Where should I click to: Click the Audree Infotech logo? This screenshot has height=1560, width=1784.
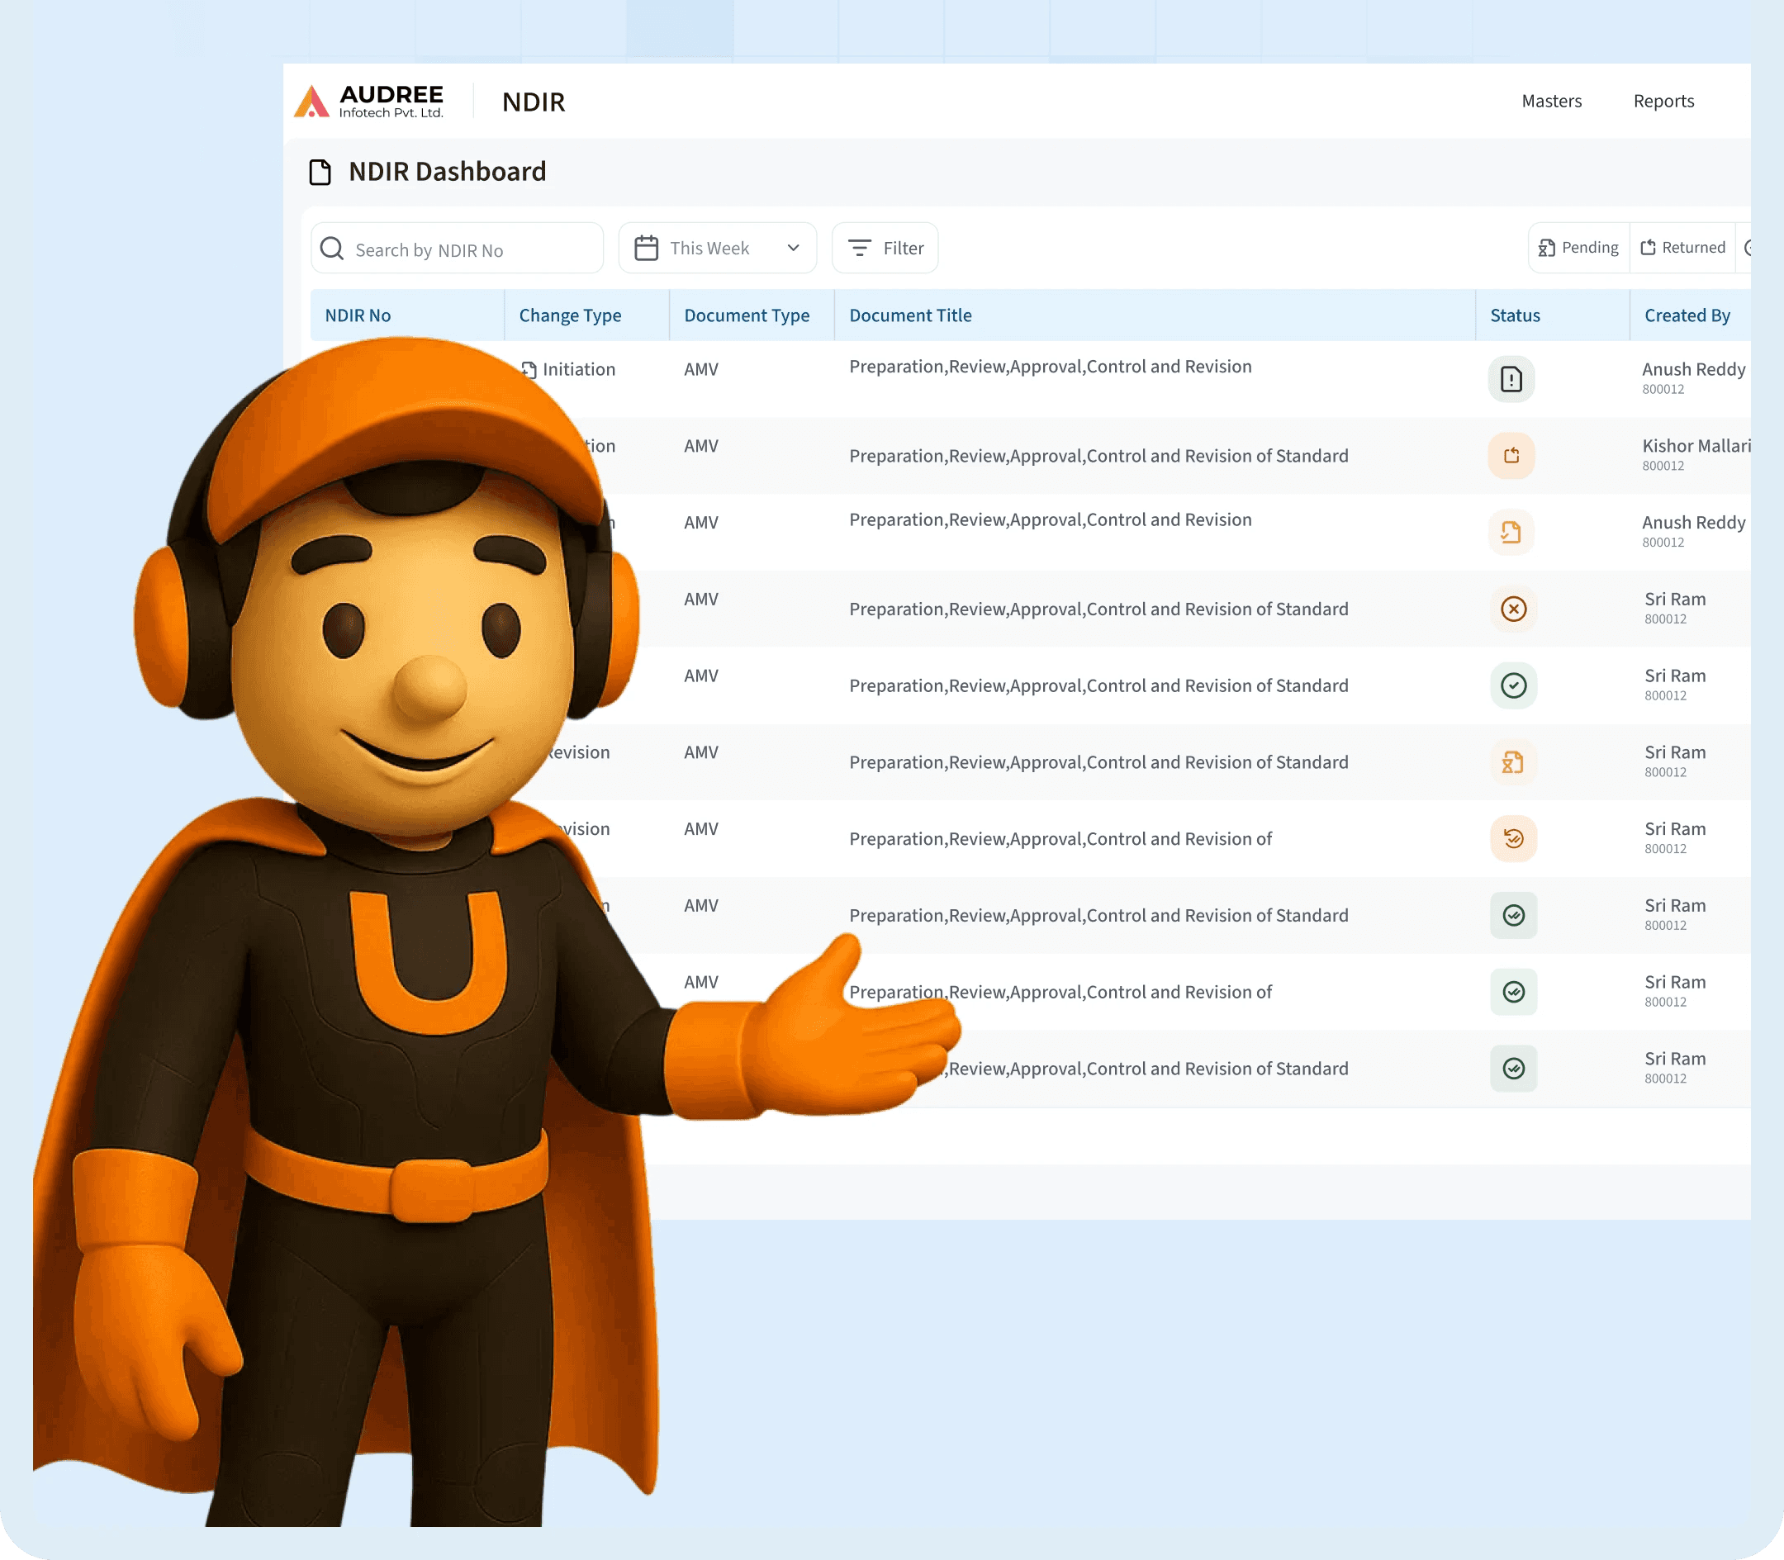pos(371,99)
